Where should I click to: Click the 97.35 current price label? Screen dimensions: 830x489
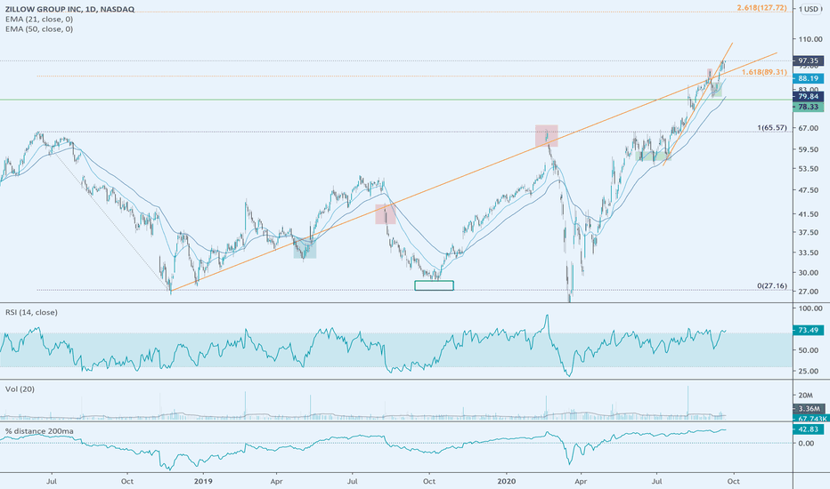pos(809,60)
